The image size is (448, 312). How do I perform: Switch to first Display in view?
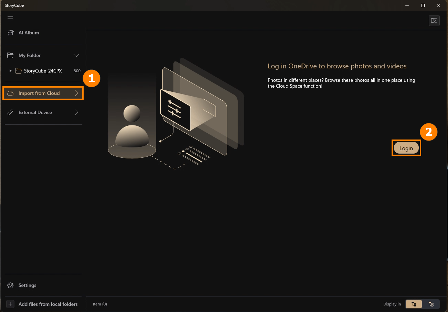pos(414,304)
